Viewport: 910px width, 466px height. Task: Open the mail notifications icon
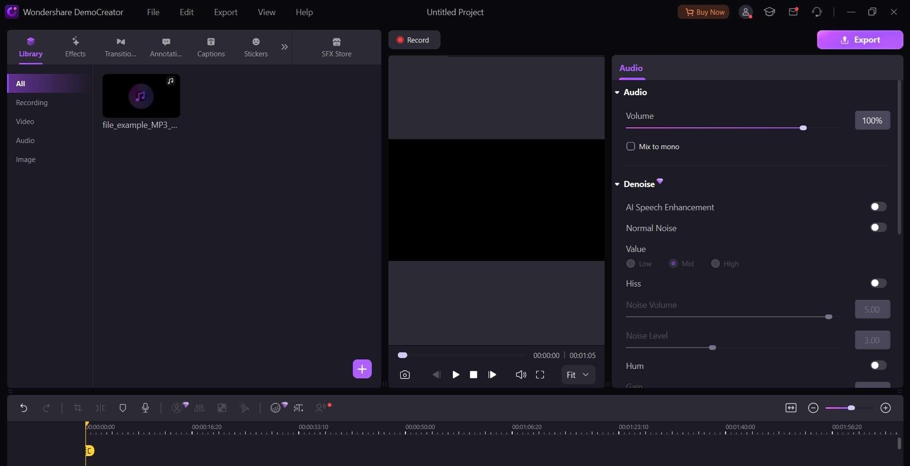click(793, 12)
